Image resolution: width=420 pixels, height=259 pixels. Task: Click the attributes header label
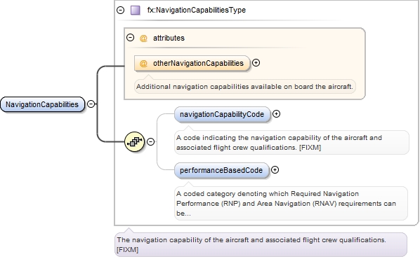pos(169,38)
